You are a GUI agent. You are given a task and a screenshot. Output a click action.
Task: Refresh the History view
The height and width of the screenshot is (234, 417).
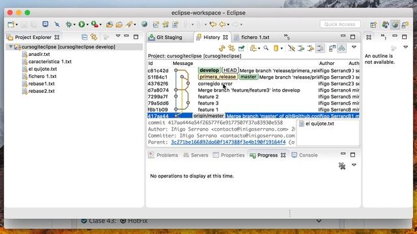[x=222, y=48]
